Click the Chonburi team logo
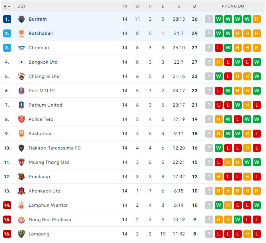 21,48
